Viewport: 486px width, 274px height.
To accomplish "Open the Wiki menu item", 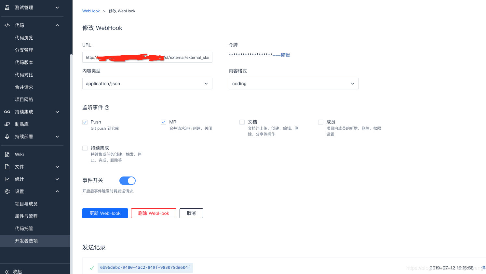I will pos(20,154).
